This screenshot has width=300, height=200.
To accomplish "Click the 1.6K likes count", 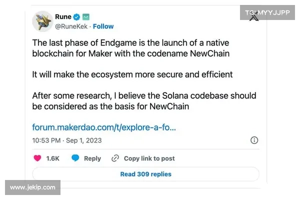I will (52, 158).
